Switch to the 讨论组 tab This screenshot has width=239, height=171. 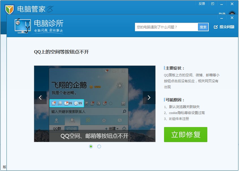coord(71,128)
